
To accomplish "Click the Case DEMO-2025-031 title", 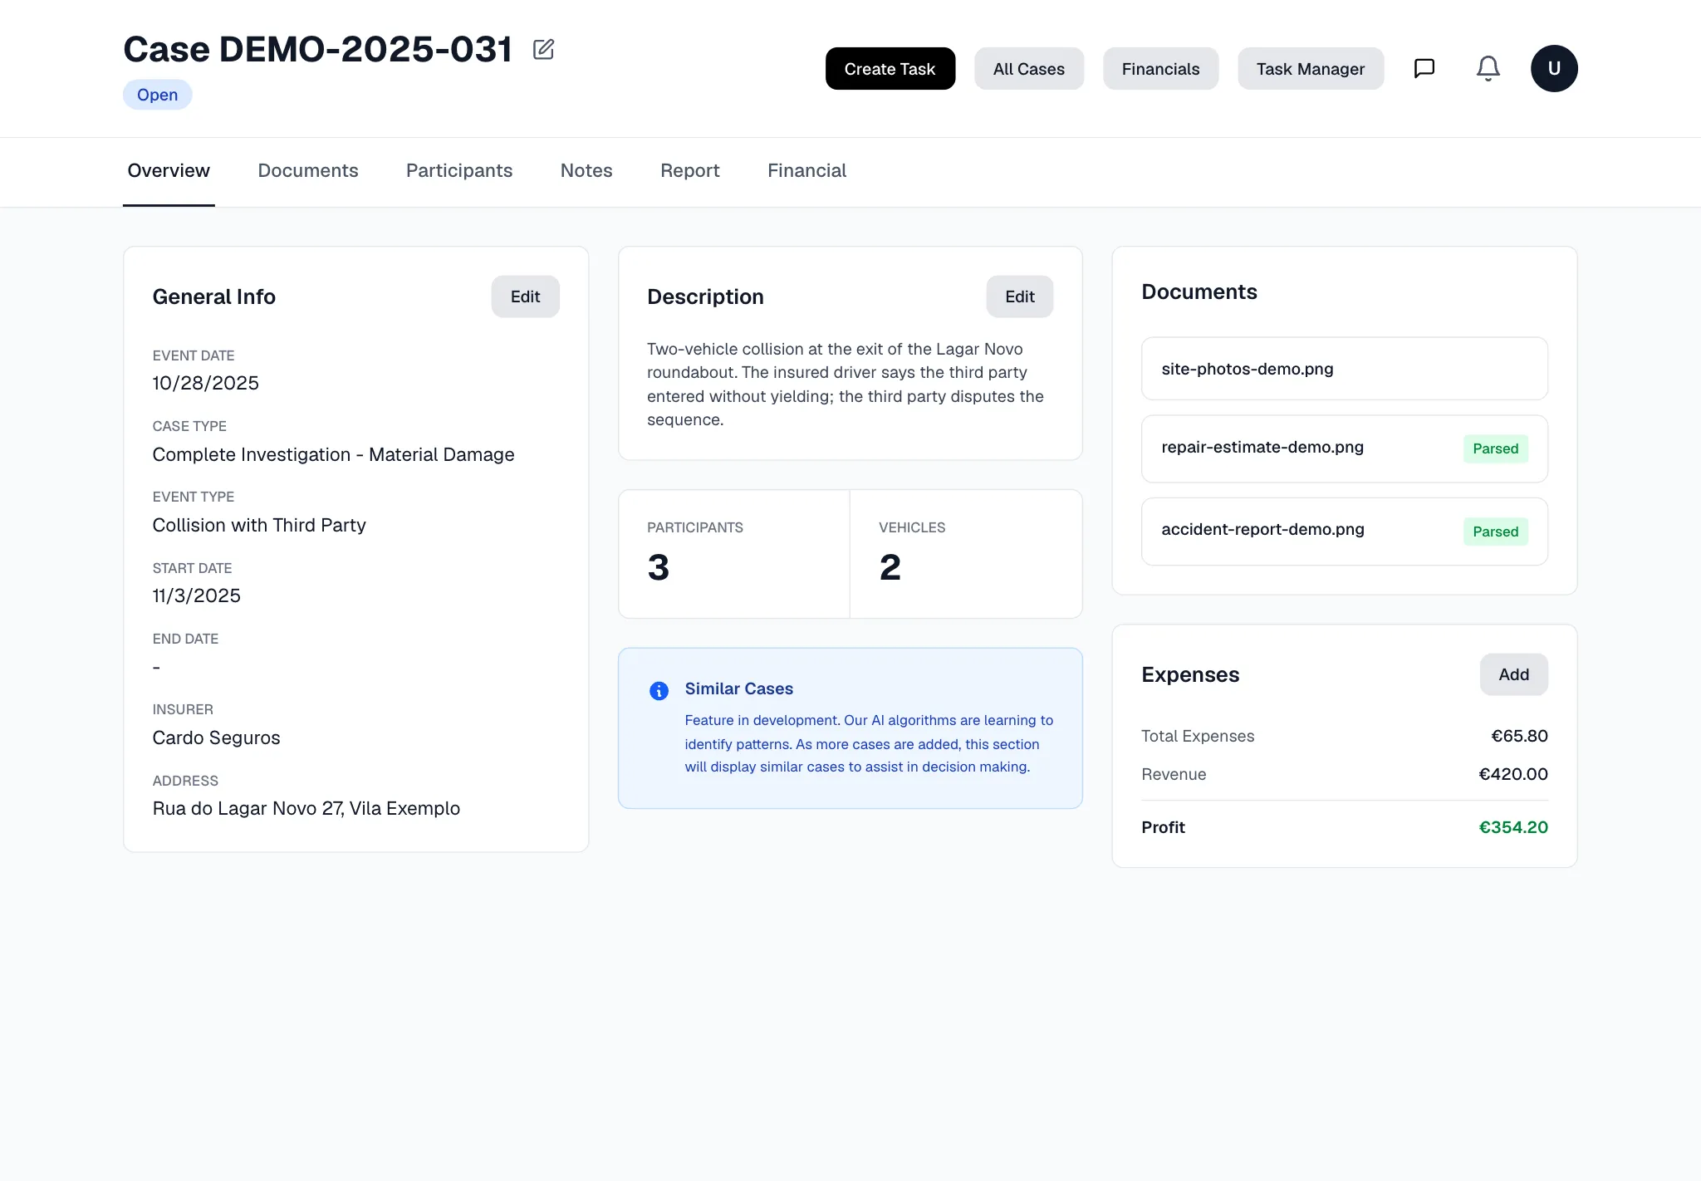I will click(x=318, y=50).
